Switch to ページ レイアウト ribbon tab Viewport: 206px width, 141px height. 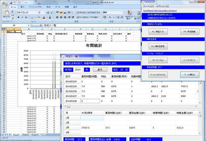(35, 7)
